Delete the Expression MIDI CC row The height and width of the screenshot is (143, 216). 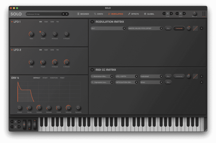coord(201,82)
